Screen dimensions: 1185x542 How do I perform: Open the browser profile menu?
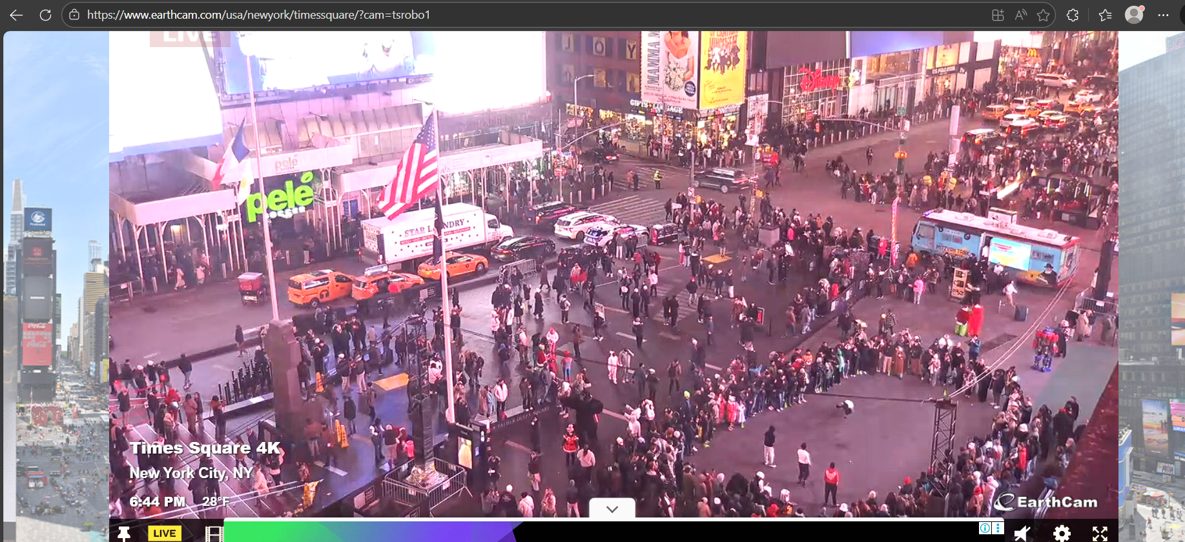point(1134,15)
